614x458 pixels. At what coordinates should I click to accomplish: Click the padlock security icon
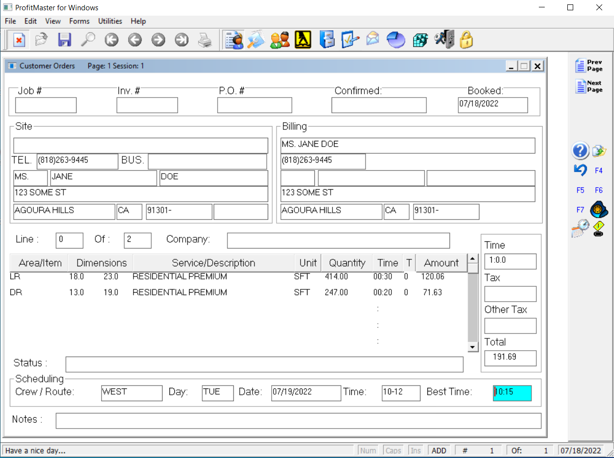point(466,40)
